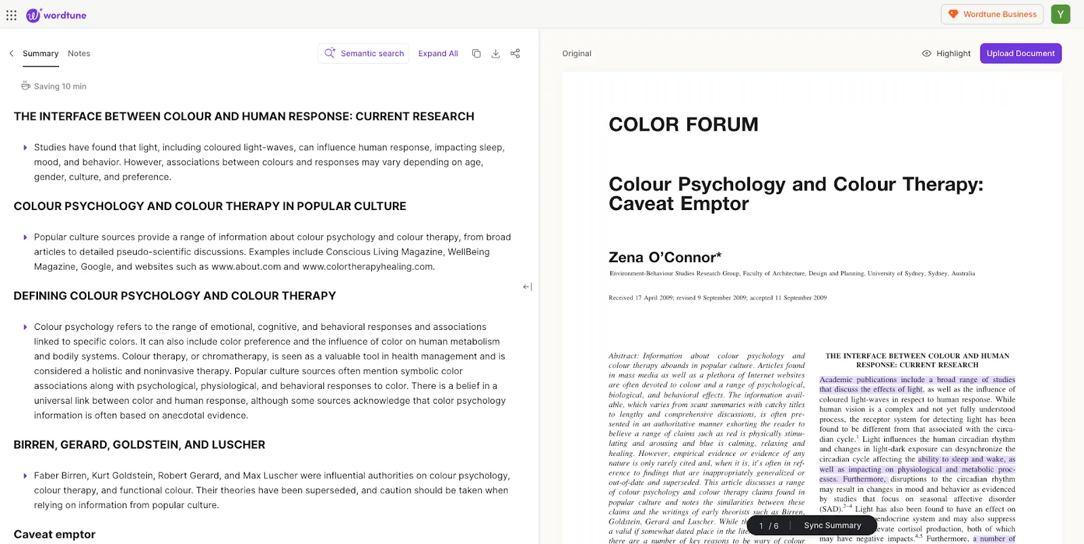Expand the Faber Birren summary bullet
Screen dimensions: 1084x544
(x=26, y=476)
